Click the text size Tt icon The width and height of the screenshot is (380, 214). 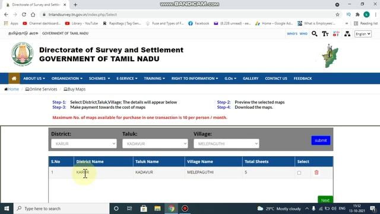tap(325, 34)
